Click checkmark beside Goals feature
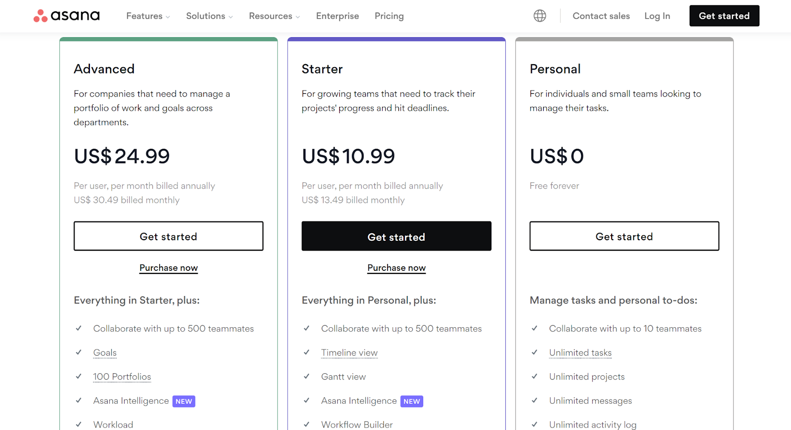 coord(79,352)
